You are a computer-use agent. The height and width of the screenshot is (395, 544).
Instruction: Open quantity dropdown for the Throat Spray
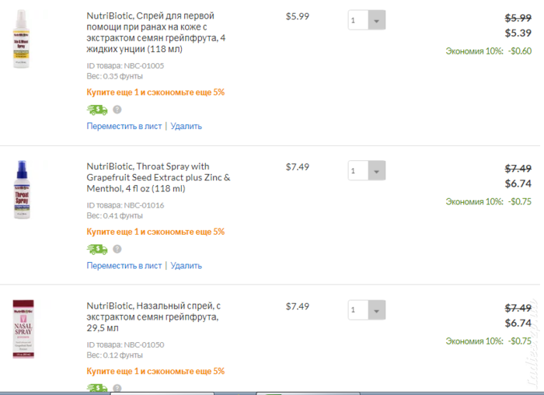pos(367,170)
